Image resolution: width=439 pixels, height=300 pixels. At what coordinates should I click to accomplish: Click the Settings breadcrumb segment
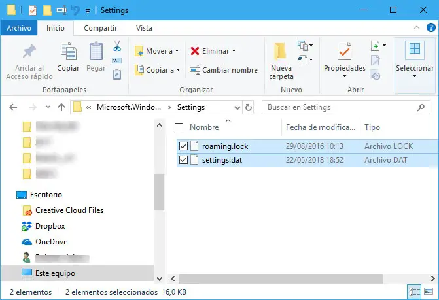(x=191, y=107)
